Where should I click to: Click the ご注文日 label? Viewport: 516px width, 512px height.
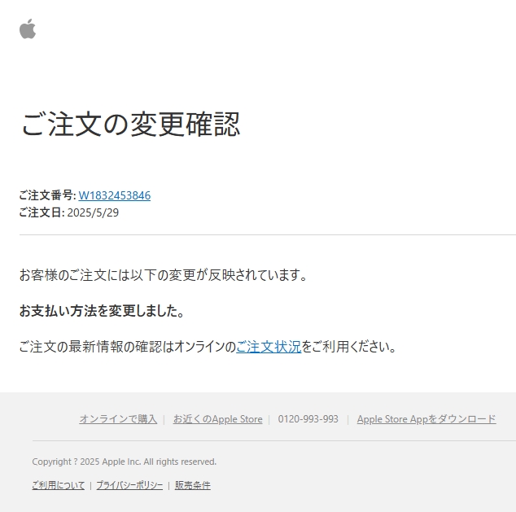[x=42, y=212]
